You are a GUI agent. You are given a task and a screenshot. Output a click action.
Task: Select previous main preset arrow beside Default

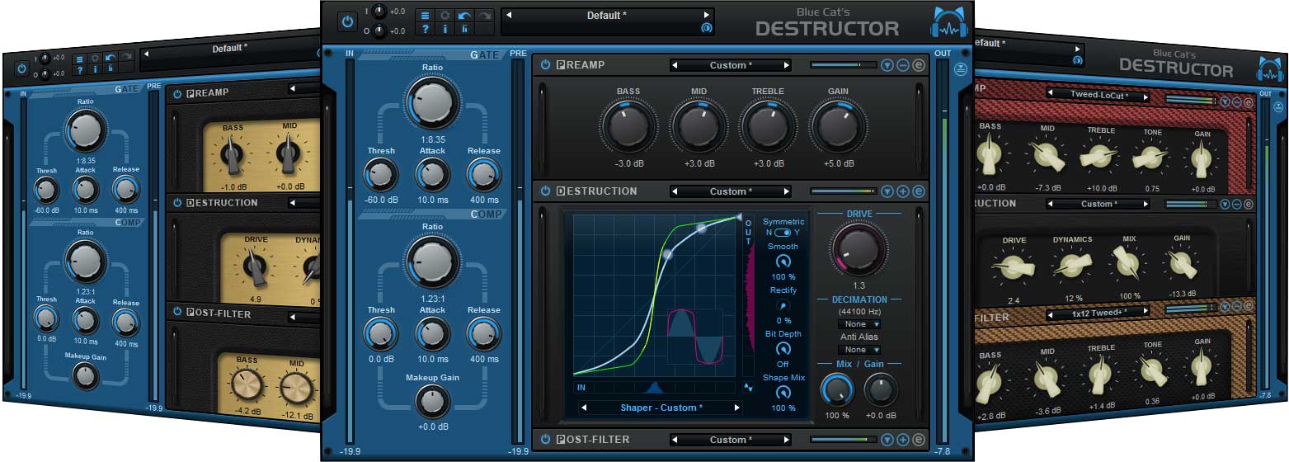click(x=507, y=16)
